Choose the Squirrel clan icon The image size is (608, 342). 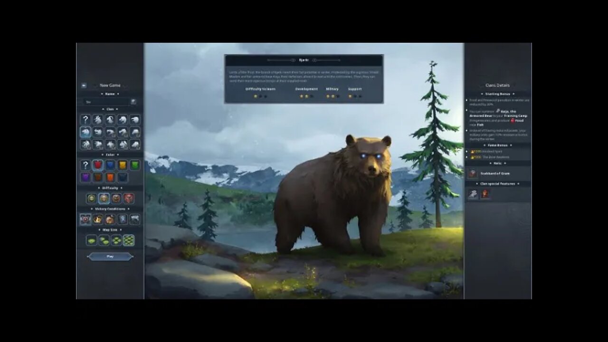point(123,144)
